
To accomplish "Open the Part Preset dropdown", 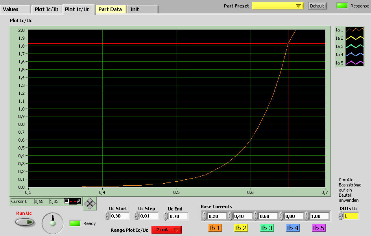I will coord(278,6).
